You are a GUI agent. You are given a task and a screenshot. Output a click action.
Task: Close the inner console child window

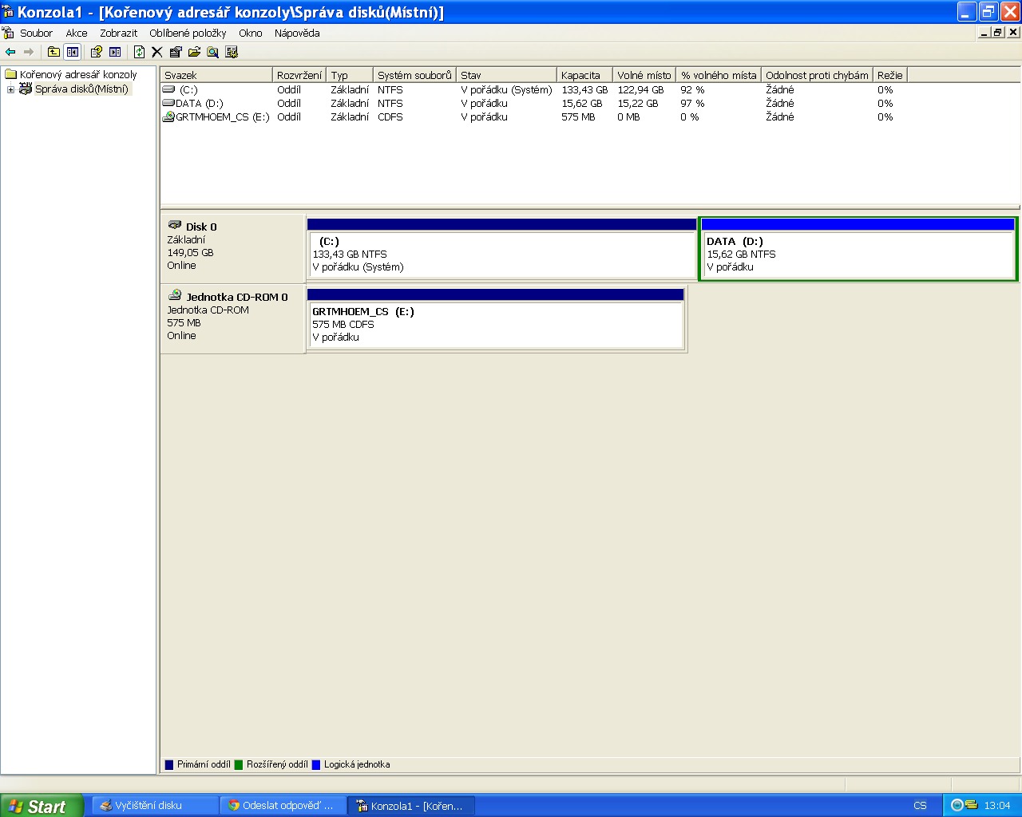click(x=1013, y=33)
